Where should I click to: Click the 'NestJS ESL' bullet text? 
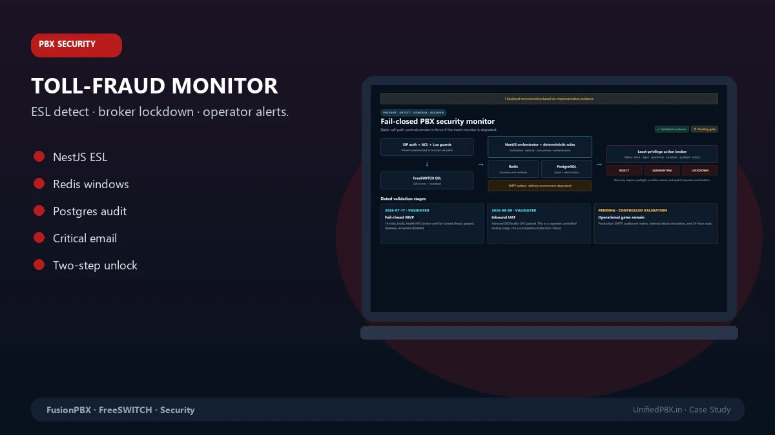pyautogui.click(x=80, y=157)
